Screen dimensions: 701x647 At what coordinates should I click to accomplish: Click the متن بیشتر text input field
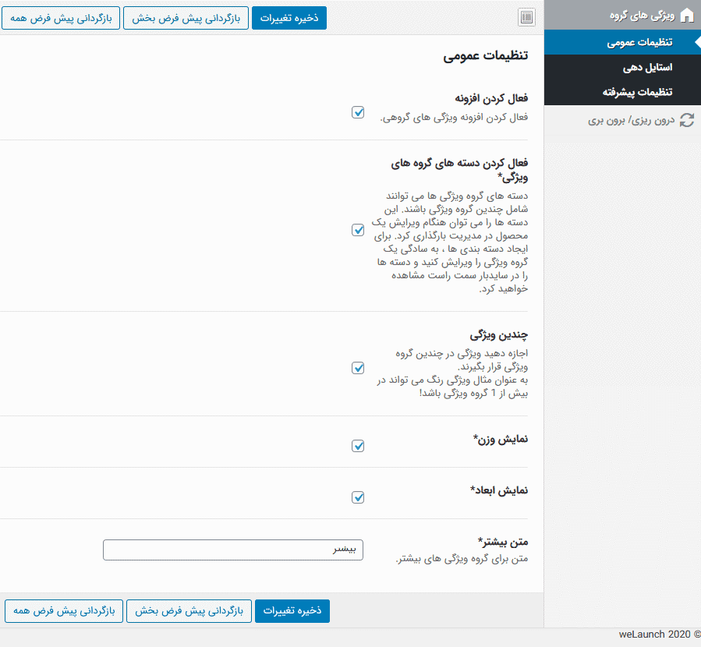click(x=233, y=550)
